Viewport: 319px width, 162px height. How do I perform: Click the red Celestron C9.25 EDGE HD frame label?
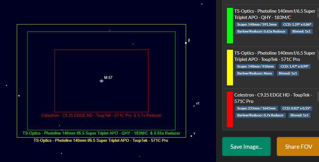click(101, 115)
